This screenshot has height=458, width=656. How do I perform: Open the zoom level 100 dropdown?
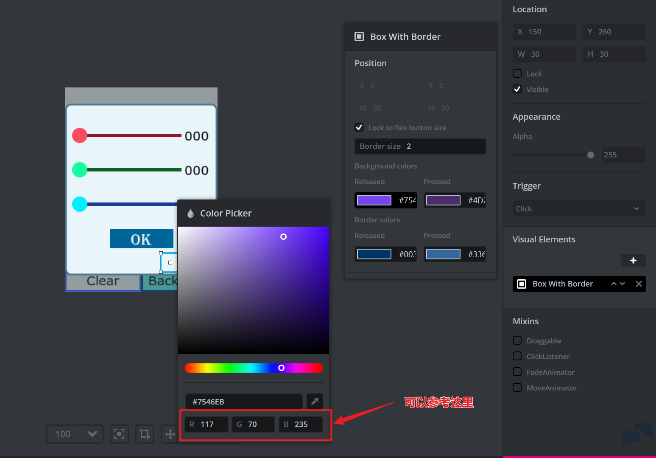[x=75, y=434]
